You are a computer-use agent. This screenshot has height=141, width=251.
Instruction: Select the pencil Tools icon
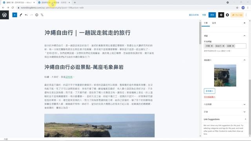click(x=21, y=15)
